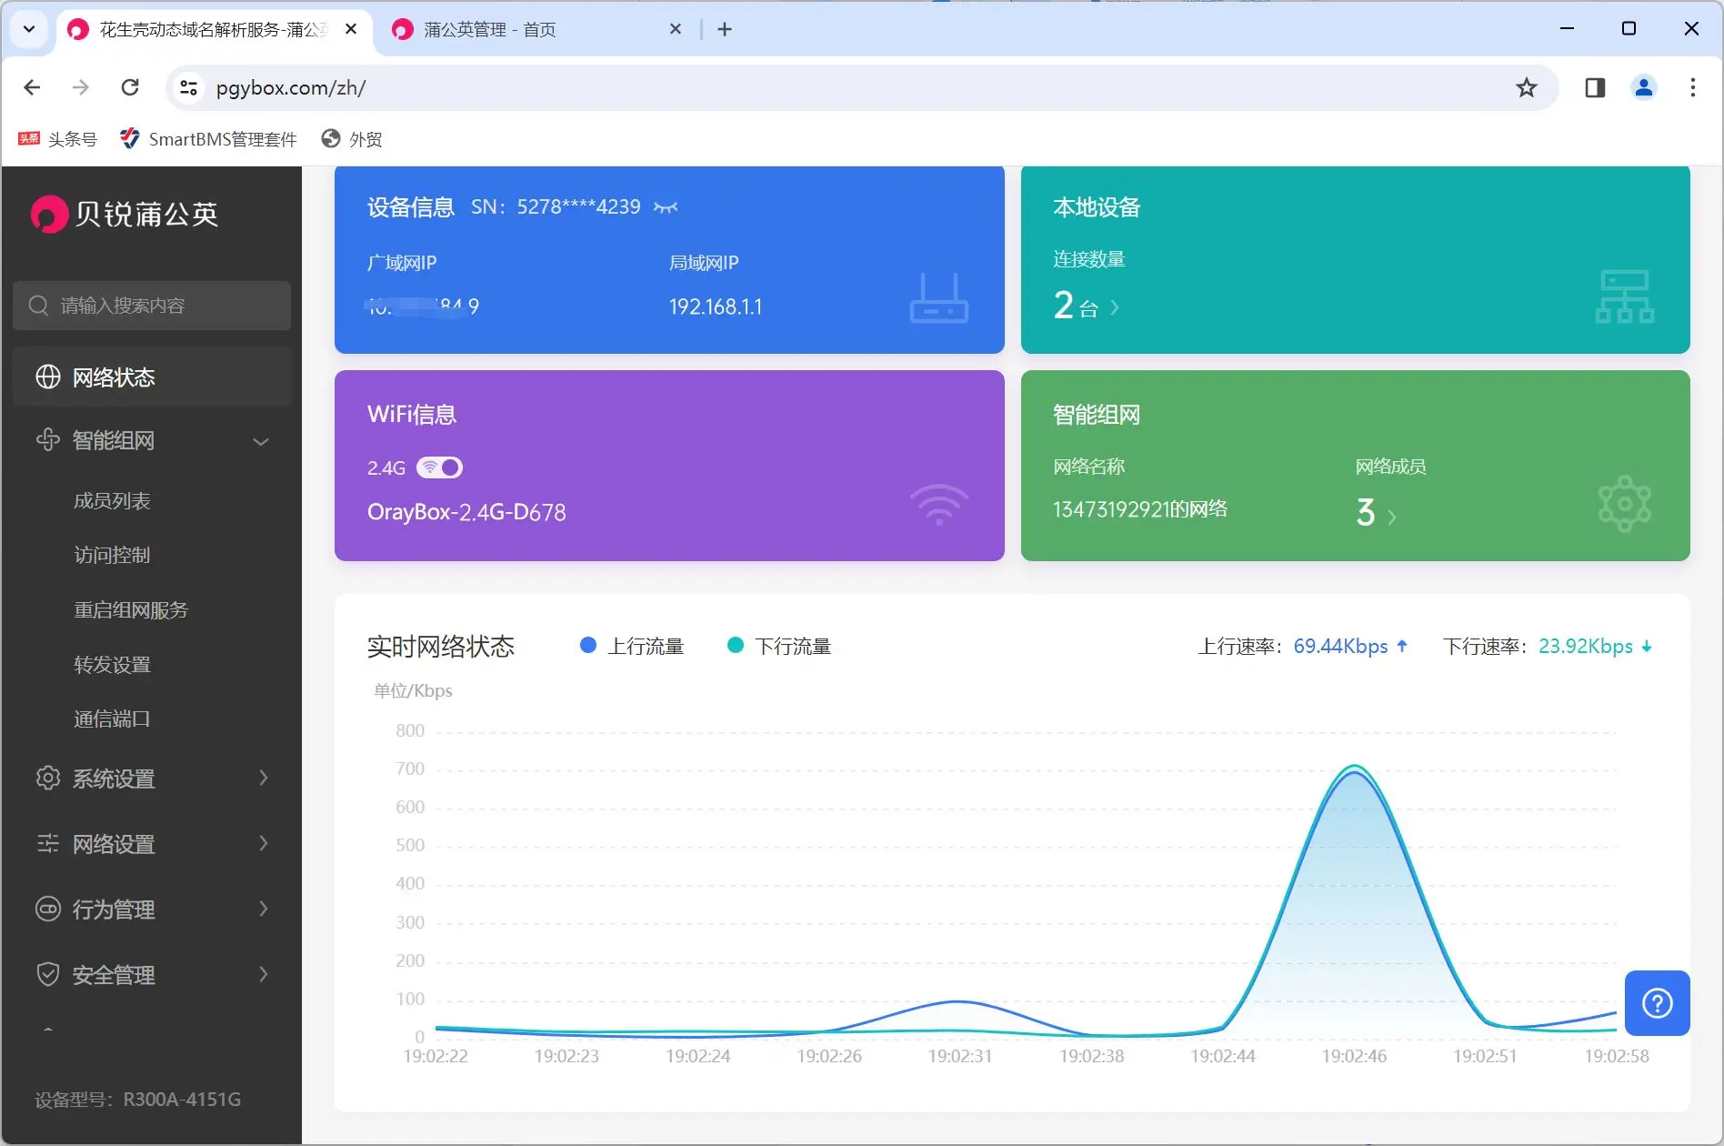Image resolution: width=1724 pixels, height=1146 pixels.
Task: Switch to the 蒲公英管理 - 首页 tab
Action: click(489, 30)
